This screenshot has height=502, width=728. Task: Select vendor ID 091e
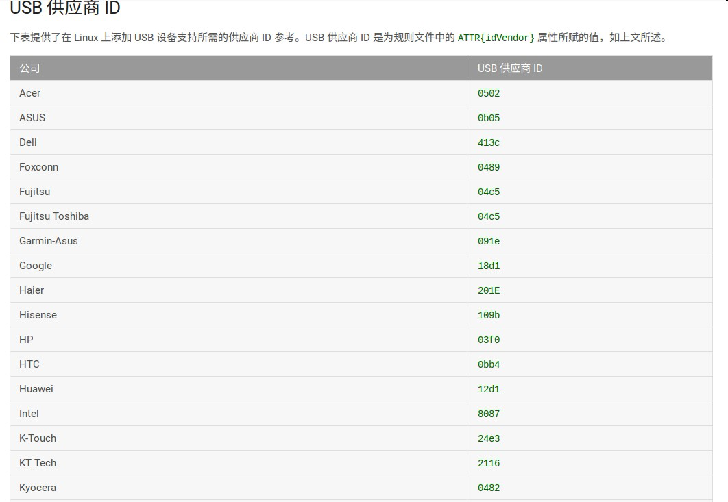[489, 241]
